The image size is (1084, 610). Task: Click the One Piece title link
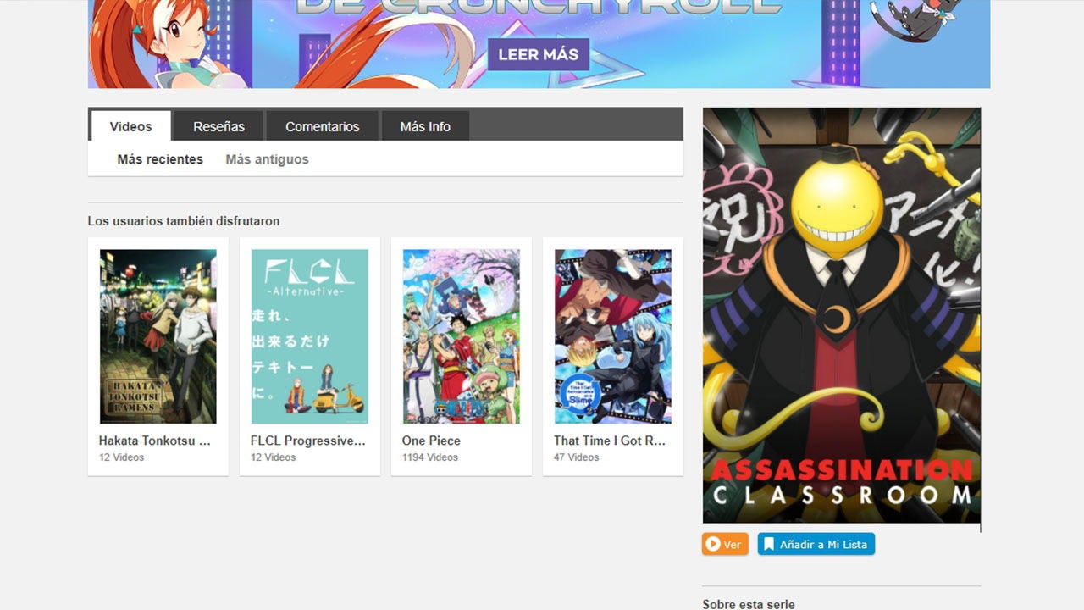click(x=431, y=441)
